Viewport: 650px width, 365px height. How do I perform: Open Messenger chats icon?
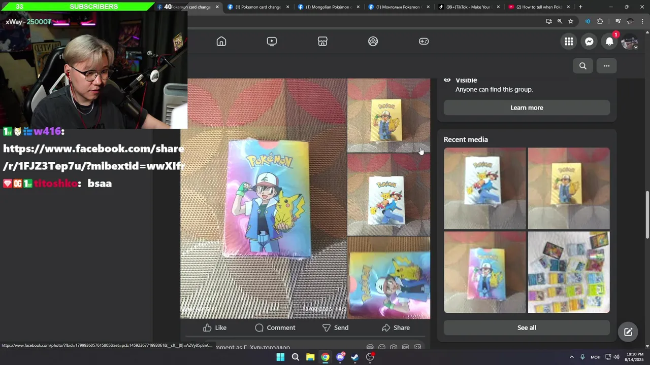coord(589,42)
